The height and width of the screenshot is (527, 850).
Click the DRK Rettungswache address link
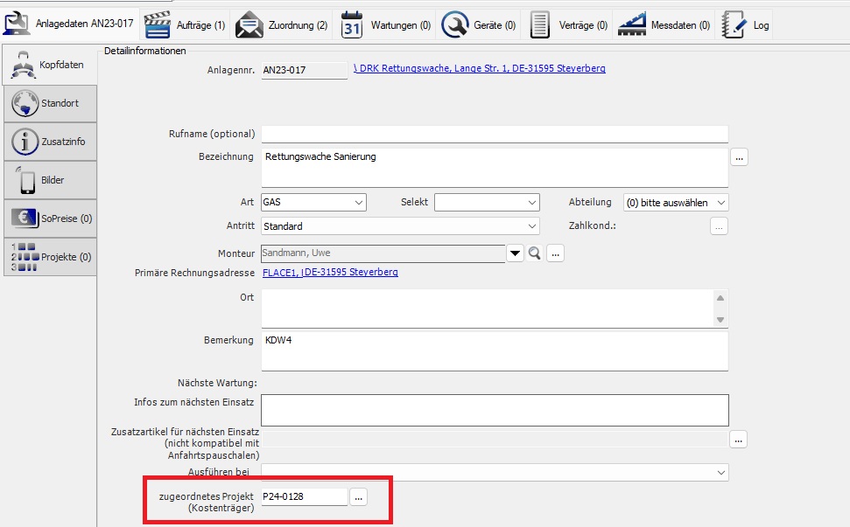pos(479,68)
